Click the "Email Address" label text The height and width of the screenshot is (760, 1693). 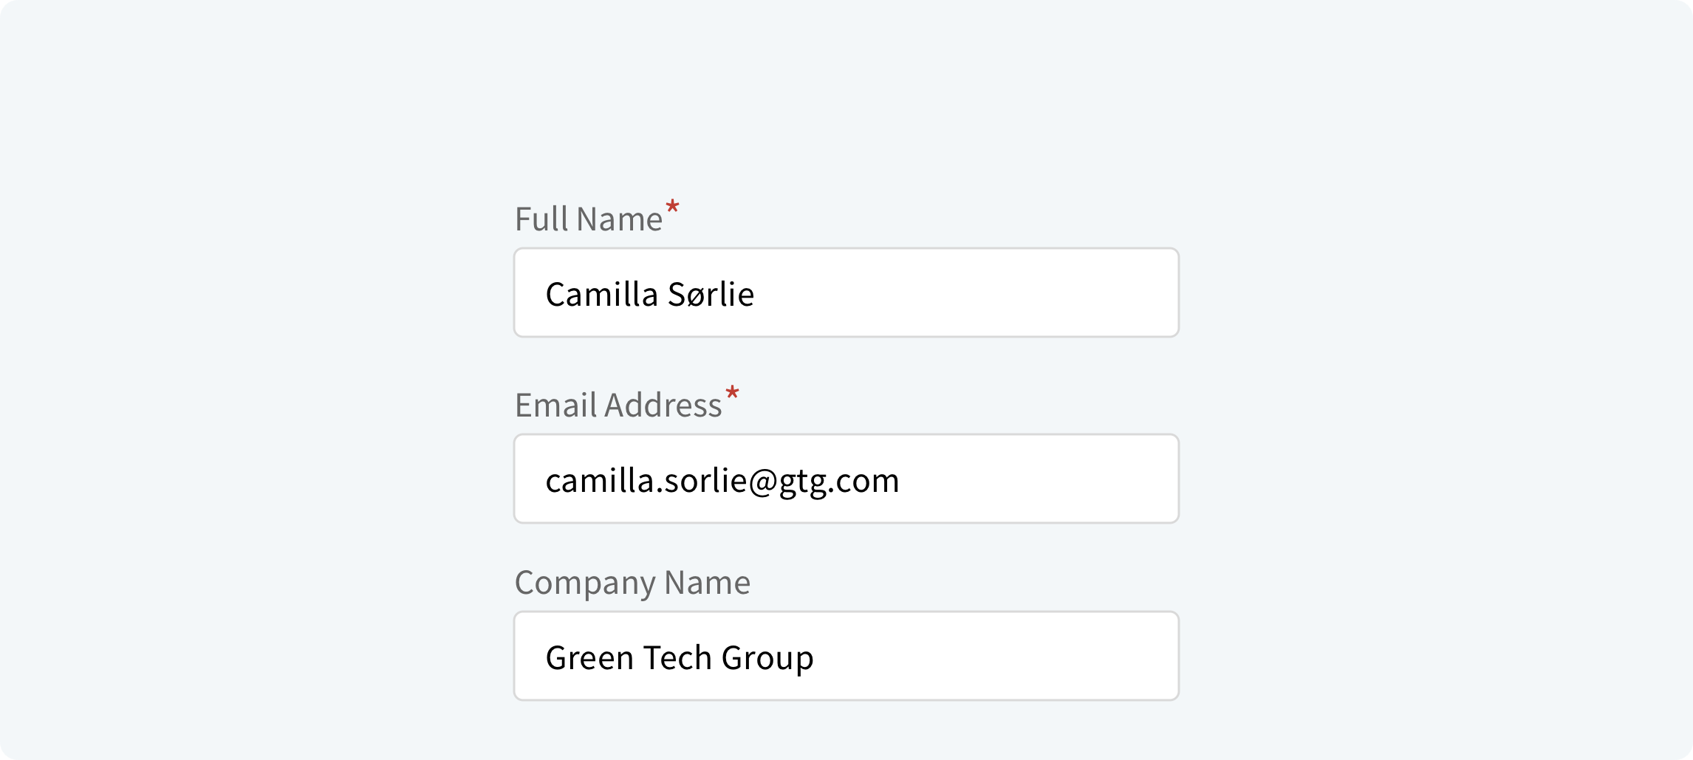point(618,405)
